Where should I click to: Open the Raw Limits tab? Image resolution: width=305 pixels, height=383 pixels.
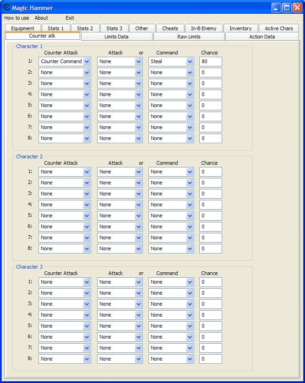click(x=189, y=37)
